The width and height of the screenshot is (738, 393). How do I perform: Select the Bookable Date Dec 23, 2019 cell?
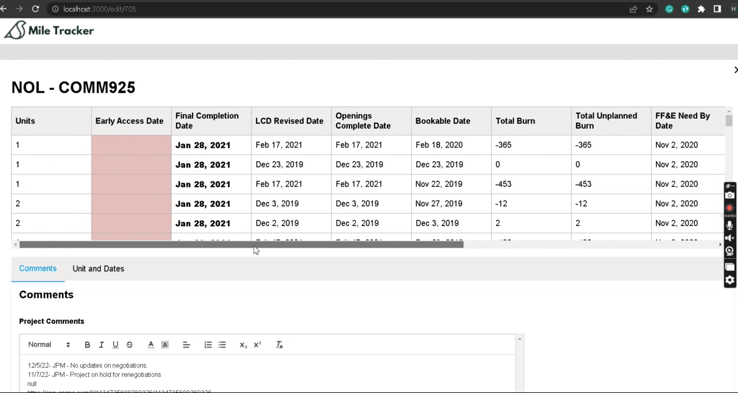[x=451, y=165]
